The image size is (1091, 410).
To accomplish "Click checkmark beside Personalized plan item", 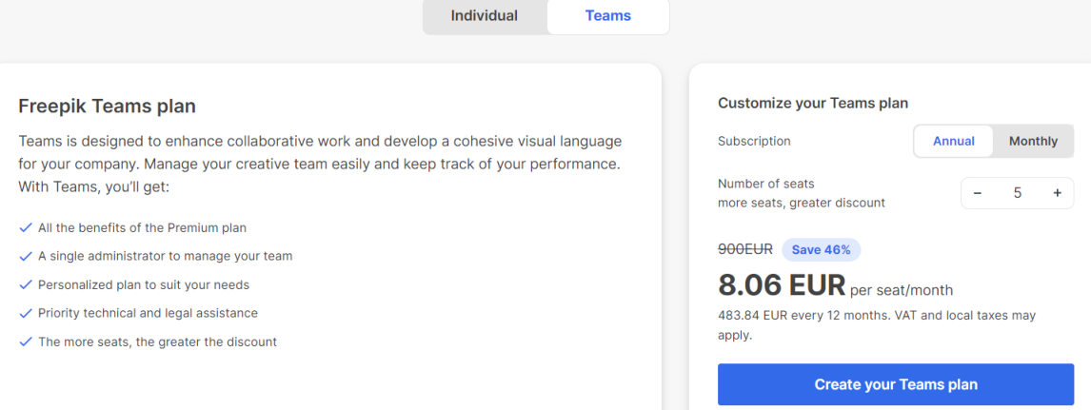I will tap(26, 285).
